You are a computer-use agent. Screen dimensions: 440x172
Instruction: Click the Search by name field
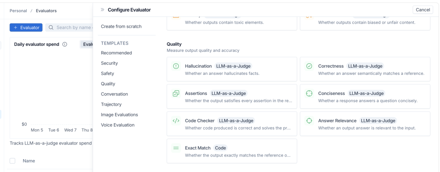(69, 27)
